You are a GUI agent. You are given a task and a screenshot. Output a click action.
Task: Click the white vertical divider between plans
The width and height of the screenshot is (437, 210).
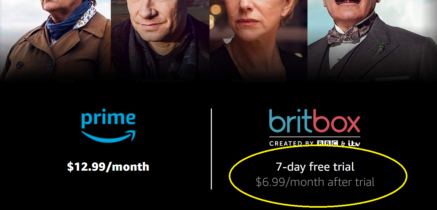(x=211, y=149)
